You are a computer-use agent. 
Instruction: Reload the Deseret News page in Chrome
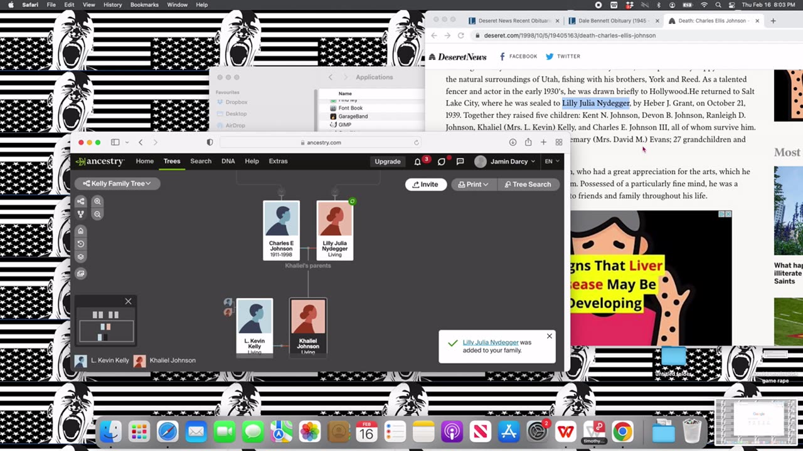coord(460,36)
